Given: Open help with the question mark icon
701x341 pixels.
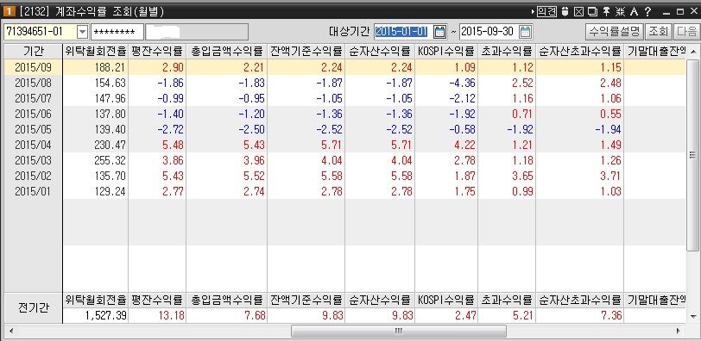Looking at the screenshot, I should point(647,11).
